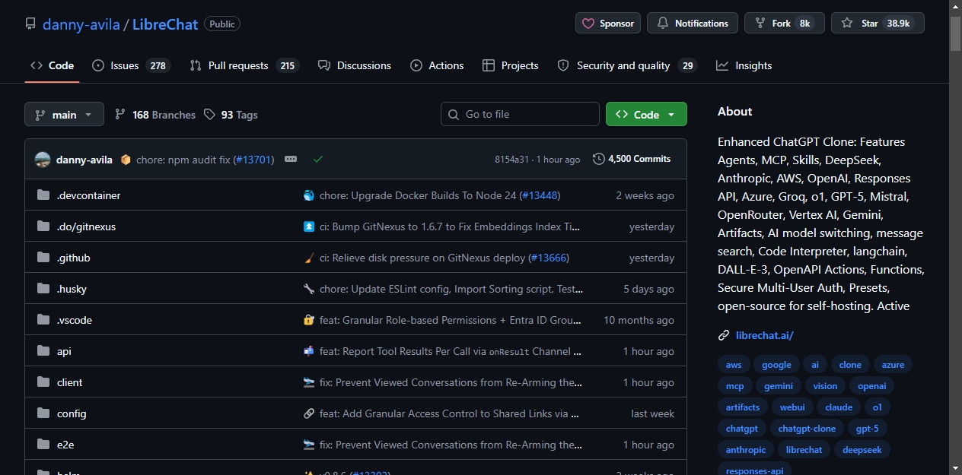Open the Pull requests tab
This screenshot has width=962, height=475.
click(x=244, y=65)
